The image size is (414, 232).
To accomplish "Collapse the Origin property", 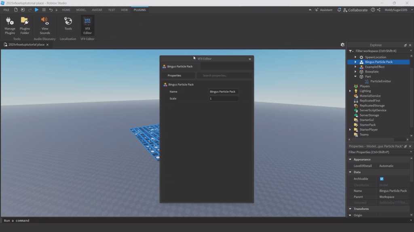I will point(350,215).
